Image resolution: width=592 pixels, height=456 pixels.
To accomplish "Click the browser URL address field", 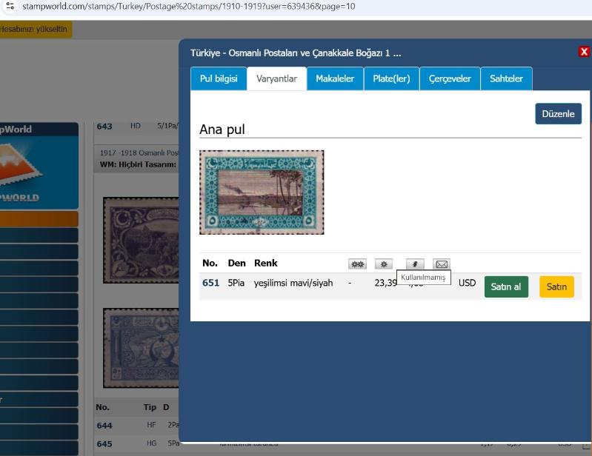I will tap(222, 6).
